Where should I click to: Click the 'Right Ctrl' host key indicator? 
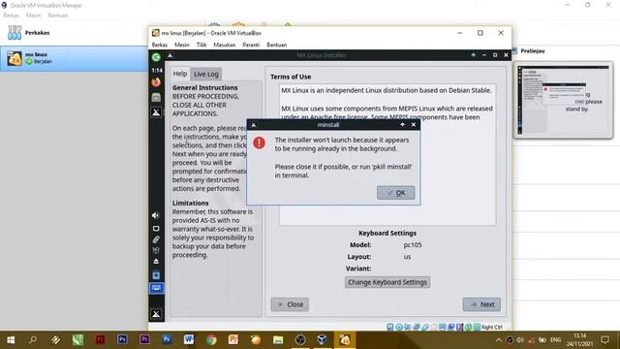(492, 328)
